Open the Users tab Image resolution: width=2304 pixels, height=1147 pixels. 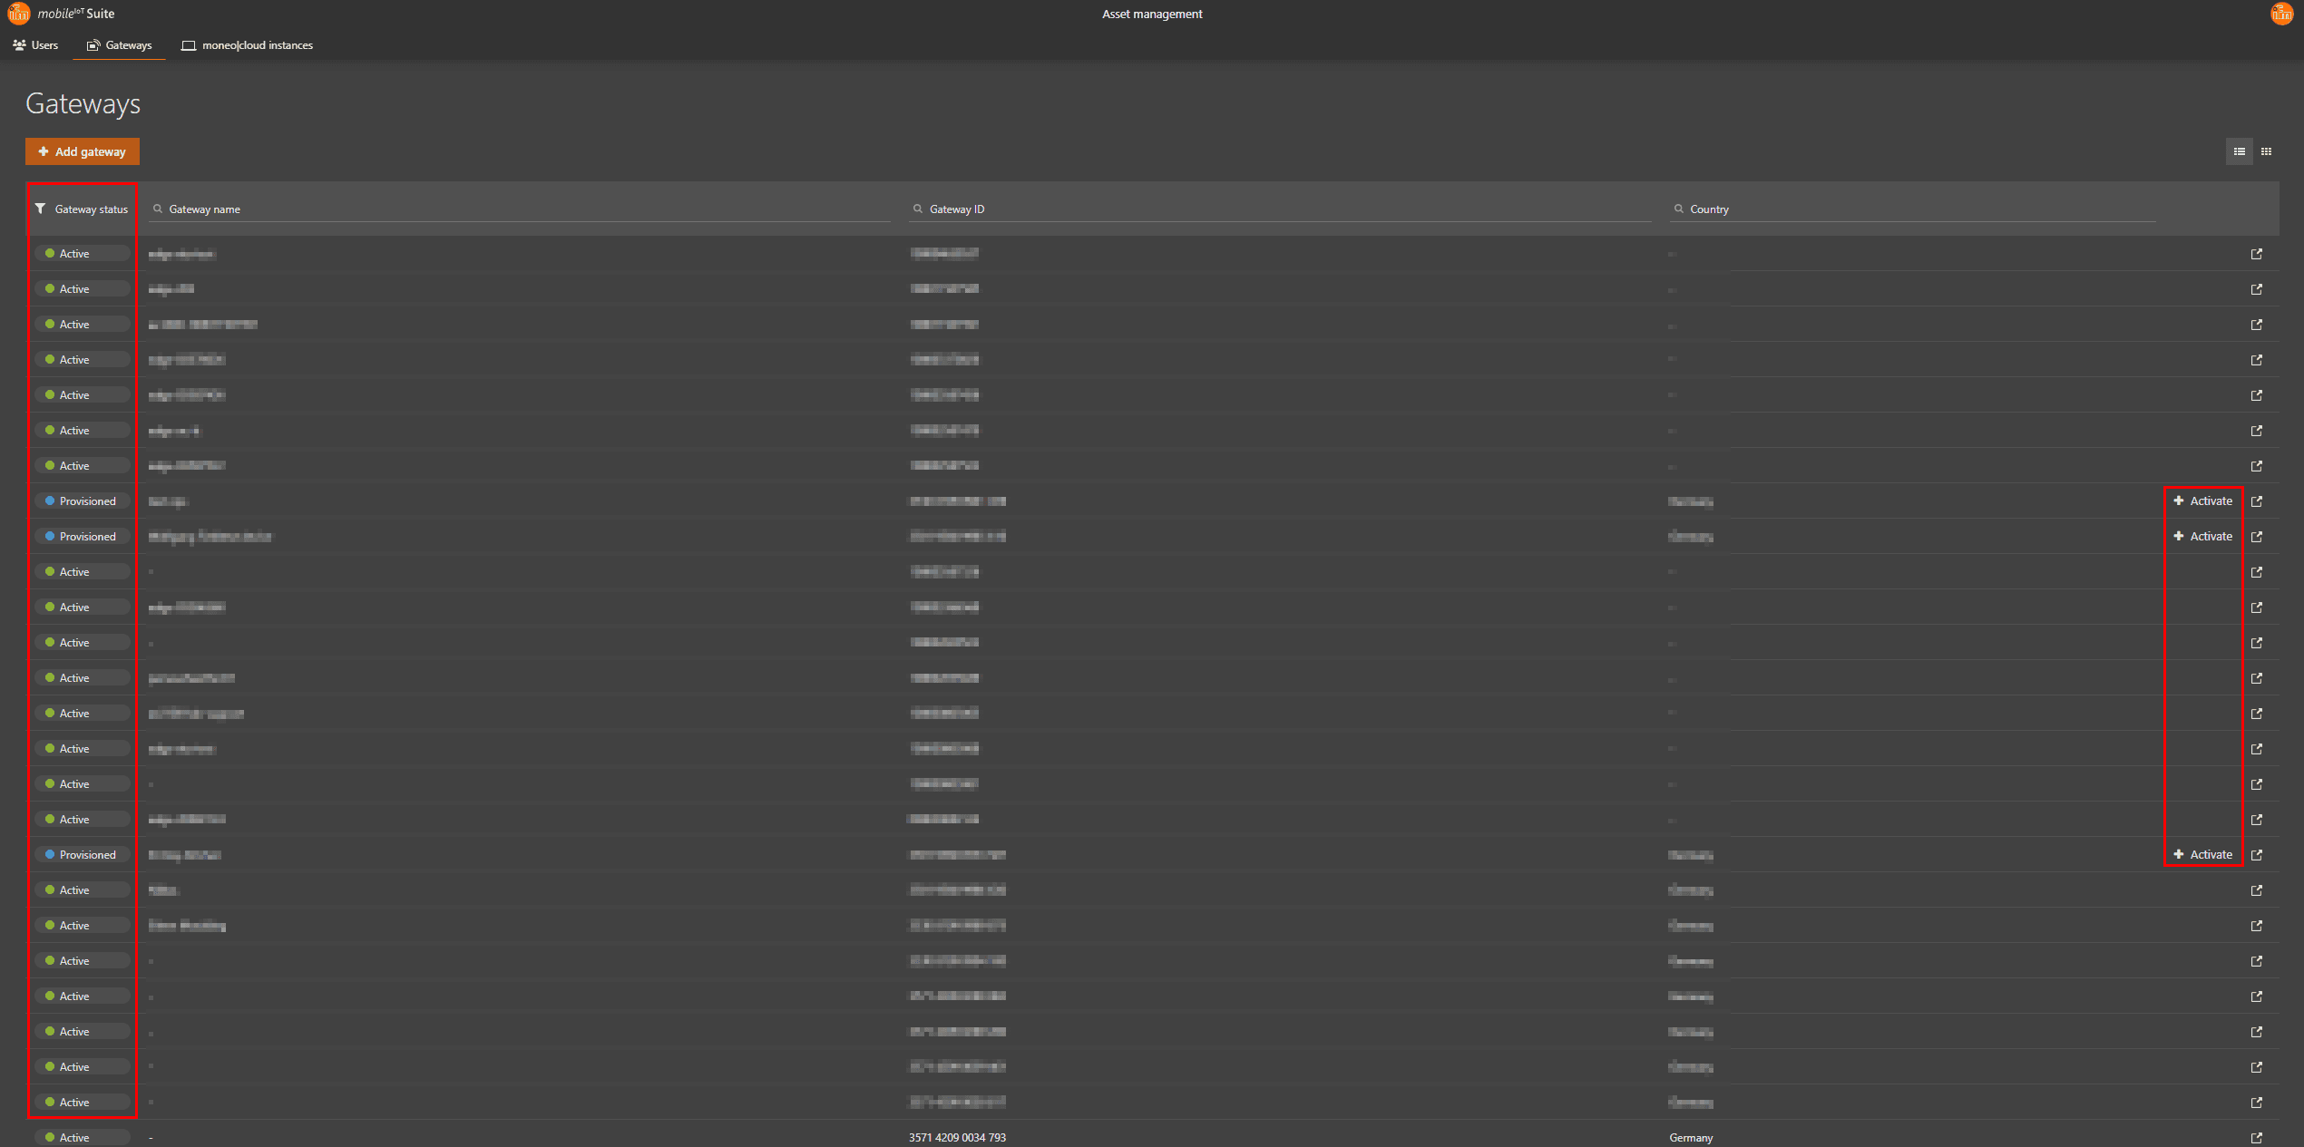[35, 45]
